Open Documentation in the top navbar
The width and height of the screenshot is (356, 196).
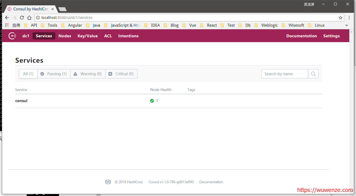(x=302, y=36)
